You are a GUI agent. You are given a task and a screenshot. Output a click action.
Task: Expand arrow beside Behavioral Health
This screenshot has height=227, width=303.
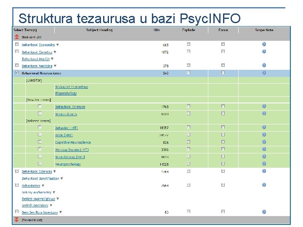pos(52,59)
